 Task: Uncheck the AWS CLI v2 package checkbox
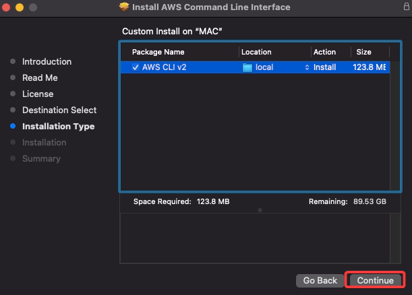point(136,67)
